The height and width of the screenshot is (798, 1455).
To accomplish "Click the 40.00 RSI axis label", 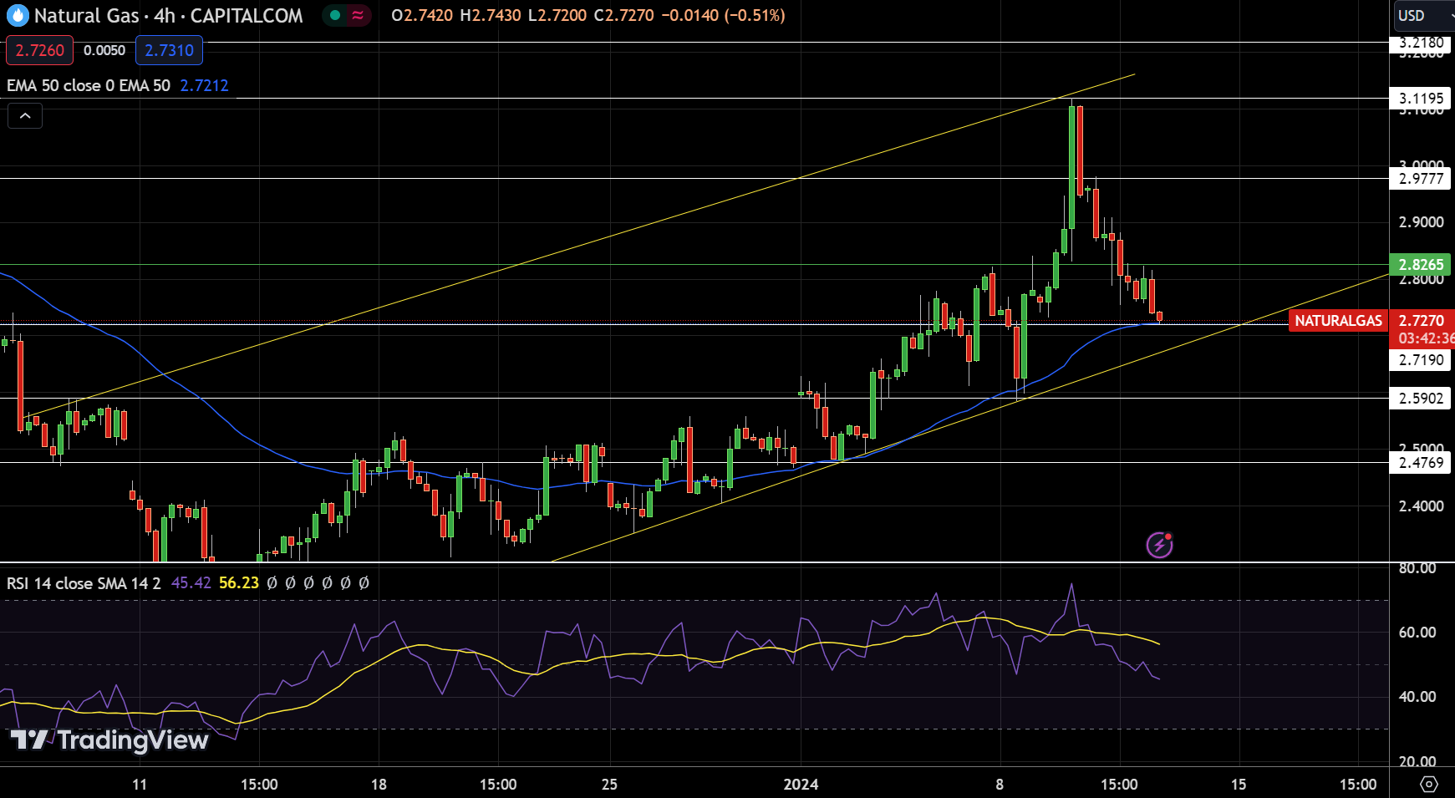I will (x=1417, y=697).
